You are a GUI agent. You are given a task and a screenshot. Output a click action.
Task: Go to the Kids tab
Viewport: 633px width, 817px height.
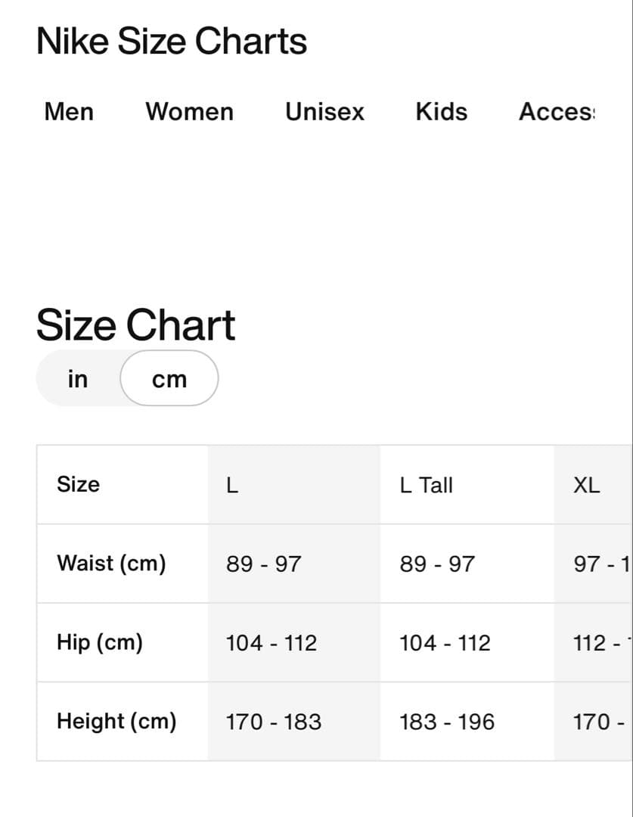tap(441, 112)
